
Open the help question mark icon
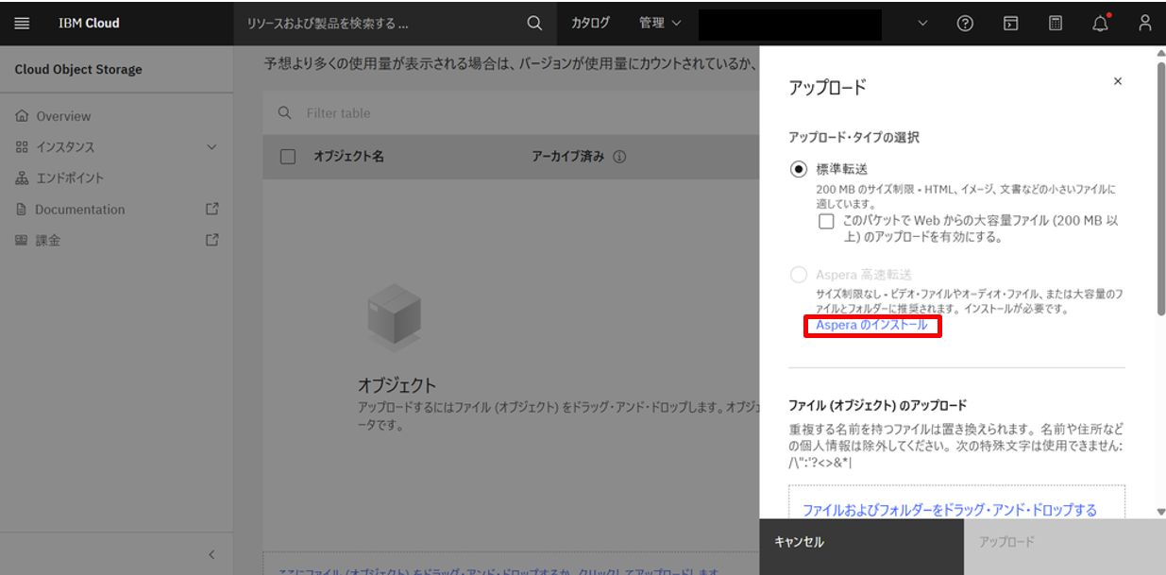pyautogui.click(x=964, y=23)
